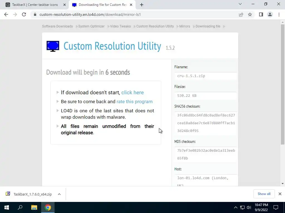This screenshot has height=213, width=285.
Task: Go back to the previous page
Action: point(6,14)
